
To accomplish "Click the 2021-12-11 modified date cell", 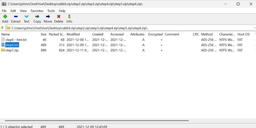I will (x=78, y=50).
